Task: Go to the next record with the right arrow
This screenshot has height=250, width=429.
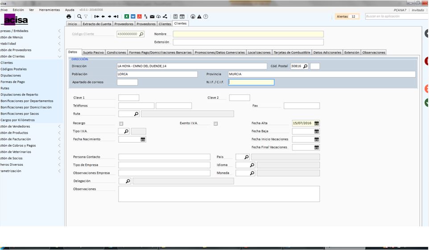Action: click(x=109, y=16)
